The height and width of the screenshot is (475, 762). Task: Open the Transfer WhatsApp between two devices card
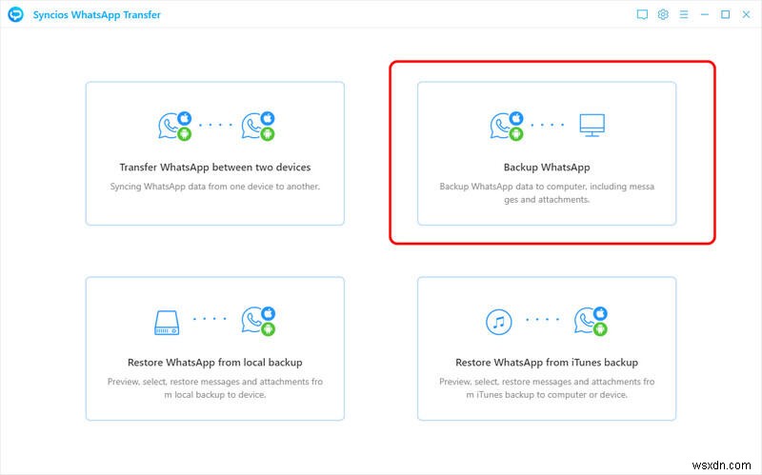coord(215,153)
